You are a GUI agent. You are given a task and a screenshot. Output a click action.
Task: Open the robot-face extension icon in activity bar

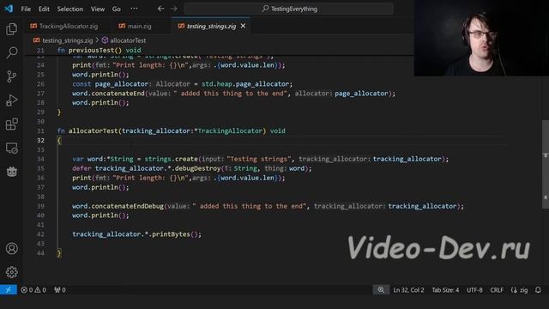tap(11, 172)
